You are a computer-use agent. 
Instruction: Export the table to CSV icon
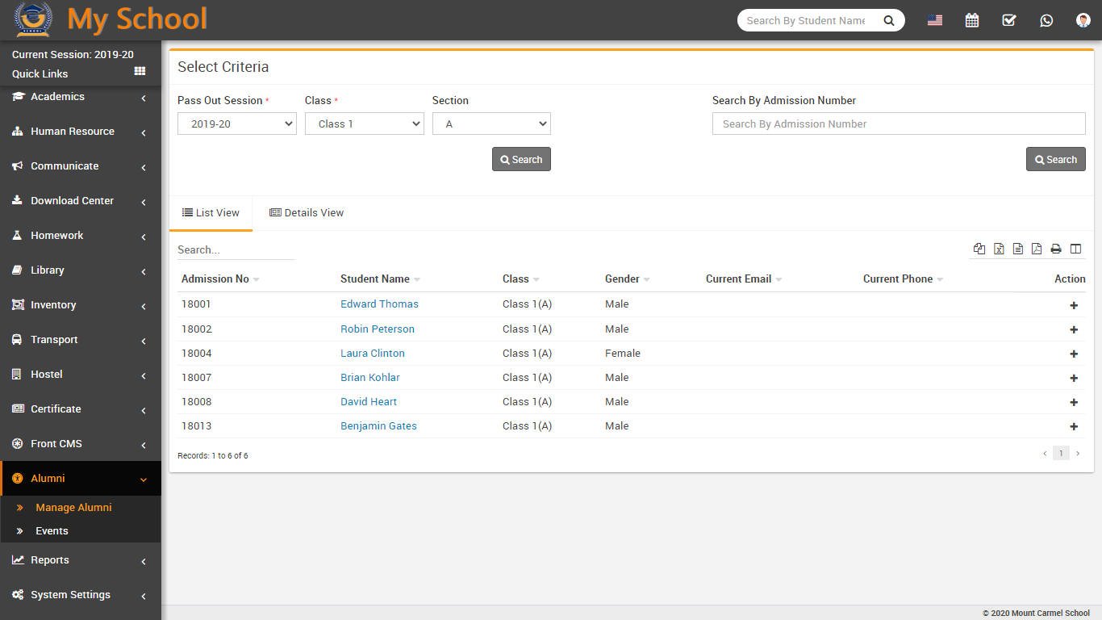click(1018, 249)
